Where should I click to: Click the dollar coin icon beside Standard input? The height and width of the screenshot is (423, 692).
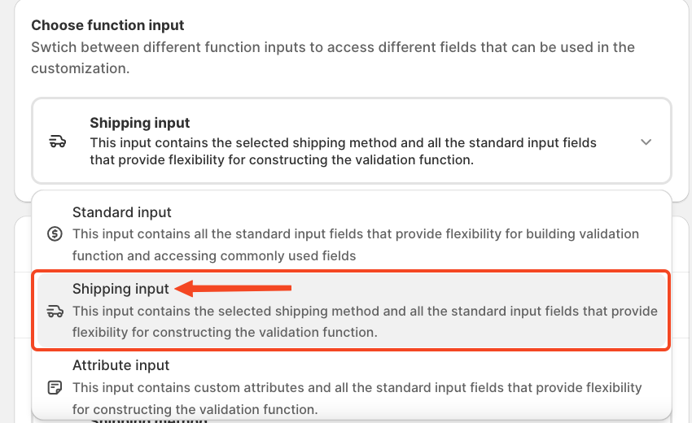[55, 234]
